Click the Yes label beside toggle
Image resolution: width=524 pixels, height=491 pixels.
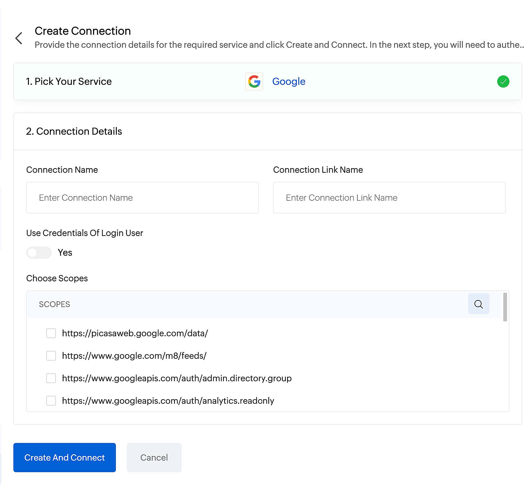[65, 253]
